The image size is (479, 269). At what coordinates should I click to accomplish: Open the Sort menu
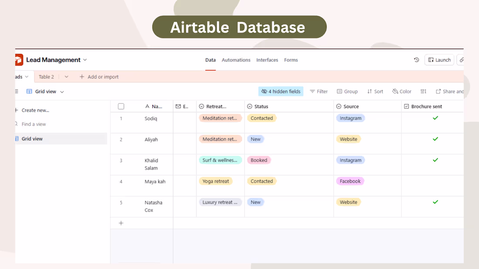(375, 92)
